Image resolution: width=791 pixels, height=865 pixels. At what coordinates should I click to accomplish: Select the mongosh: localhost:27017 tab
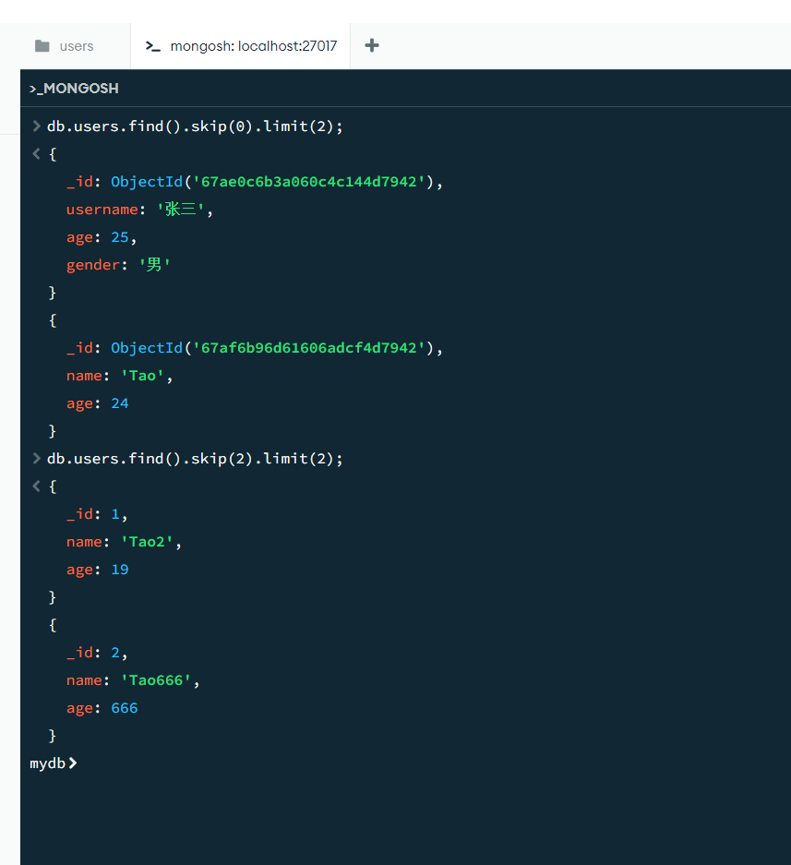click(253, 46)
